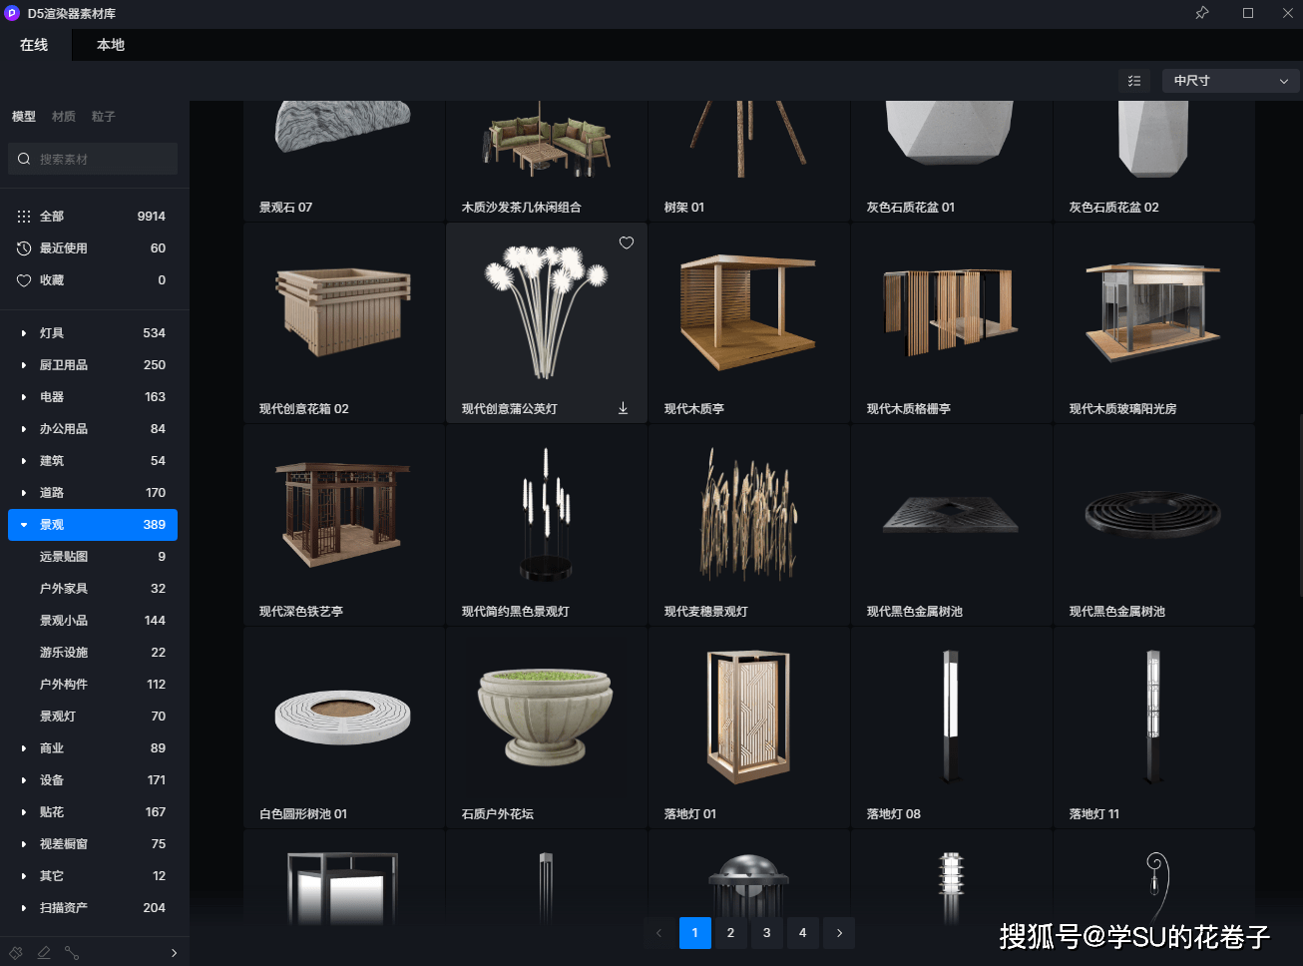Expand the 其它 category arrow

point(24,876)
